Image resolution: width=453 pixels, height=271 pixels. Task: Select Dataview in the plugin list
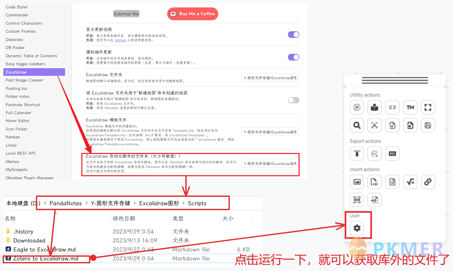[x=14, y=40]
